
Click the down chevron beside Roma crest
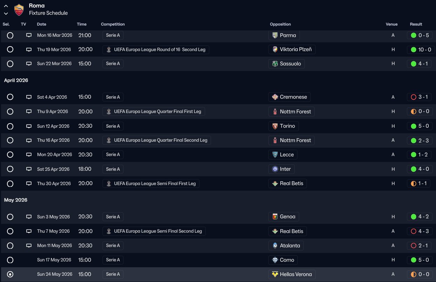pyautogui.click(x=6, y=13)
